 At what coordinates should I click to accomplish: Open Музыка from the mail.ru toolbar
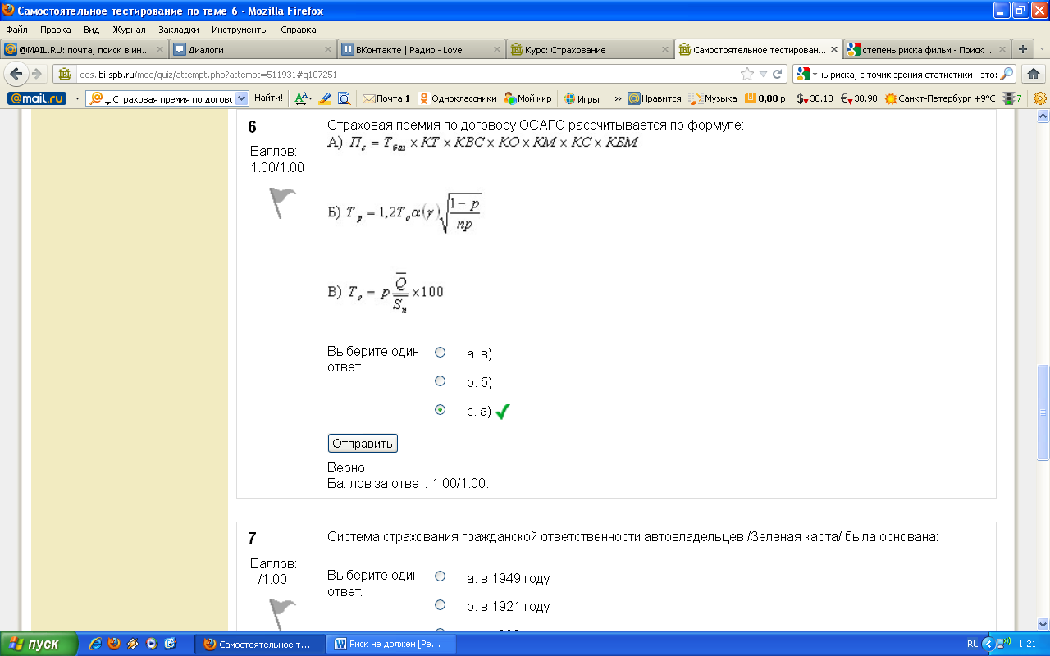click(713, 98)
